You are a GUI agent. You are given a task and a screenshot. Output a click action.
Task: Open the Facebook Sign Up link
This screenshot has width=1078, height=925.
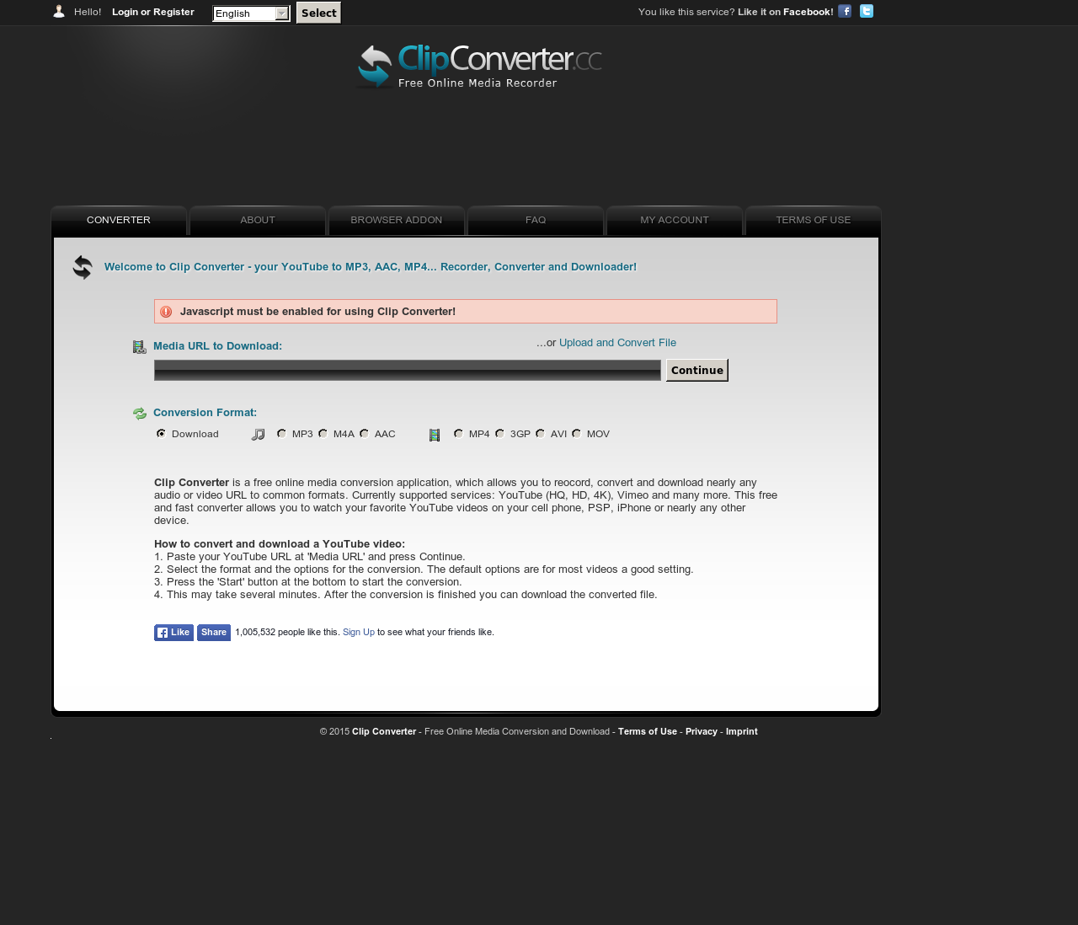pyautogui.click(x=359, y=632)
